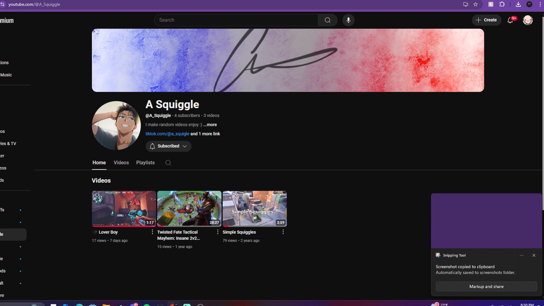
Task: Click the Simple Squiggles video title
Action: [x=239, y=232]
